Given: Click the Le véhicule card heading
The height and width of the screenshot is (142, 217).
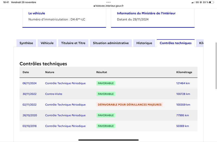Looking at the screenshot, I should (37, 13).
